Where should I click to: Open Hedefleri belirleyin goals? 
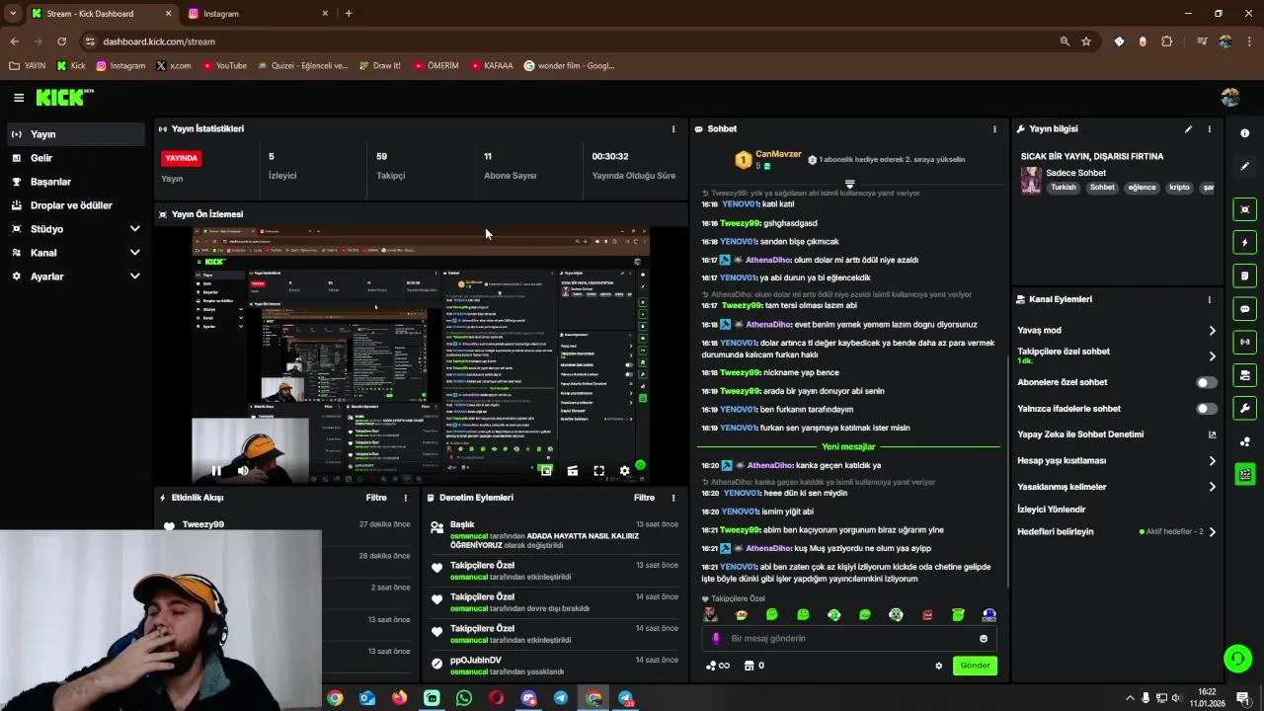[1116, 531]
